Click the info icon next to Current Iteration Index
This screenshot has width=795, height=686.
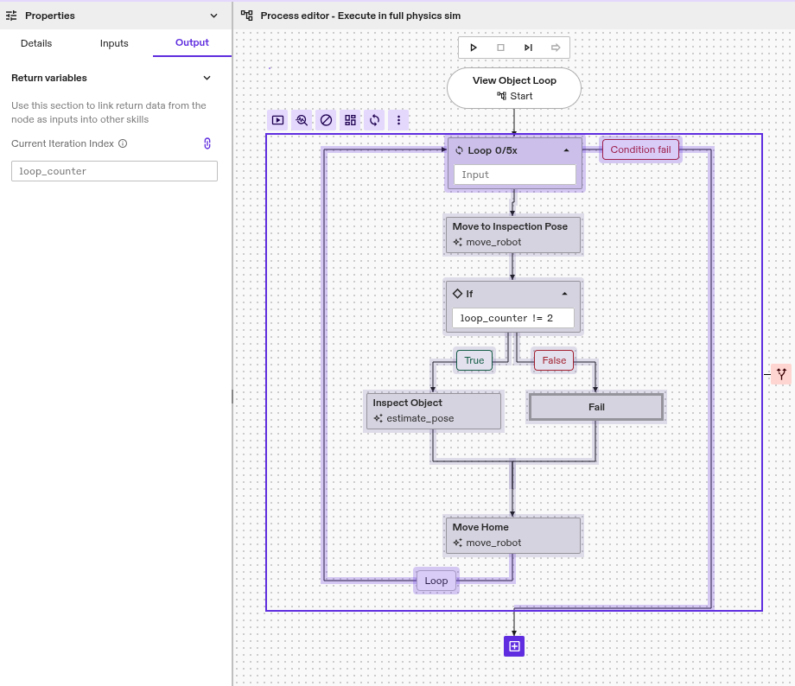(123, 143)
